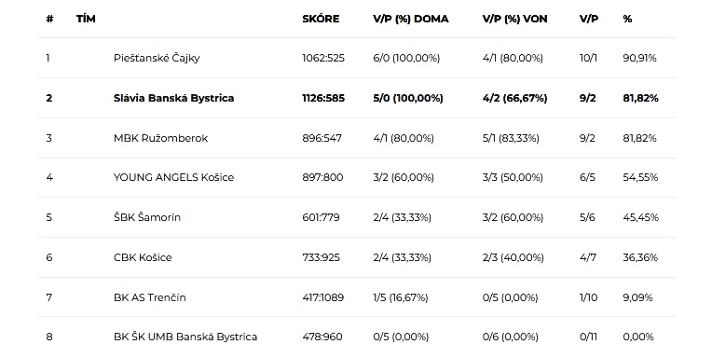Open the Piešťanské Čajky team link

pos(157,58)
